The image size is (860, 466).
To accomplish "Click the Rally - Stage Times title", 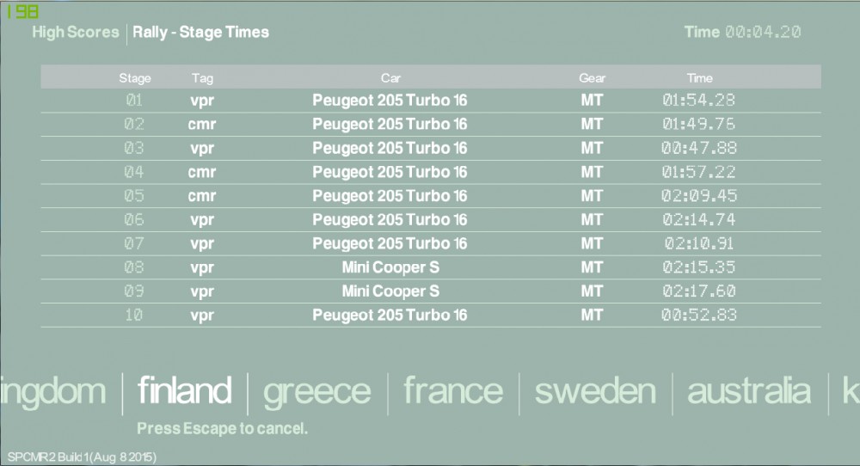I will pyautogui.click(x=200, y=33).
